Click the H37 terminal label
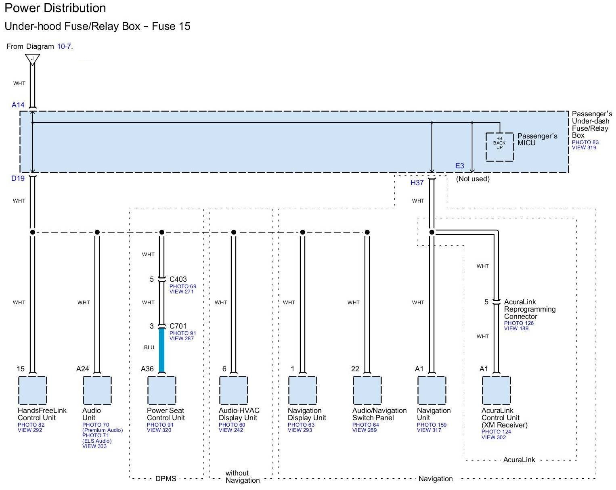Screen dimensions: 616x490 coord(417,183)
